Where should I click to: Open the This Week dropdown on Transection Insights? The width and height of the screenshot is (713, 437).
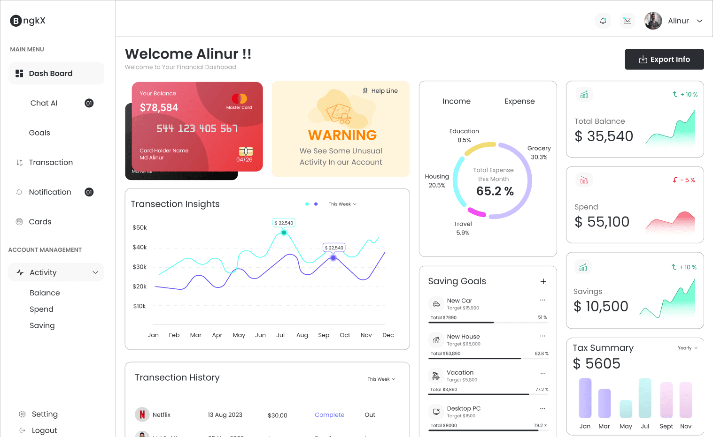tap(342, 204)
